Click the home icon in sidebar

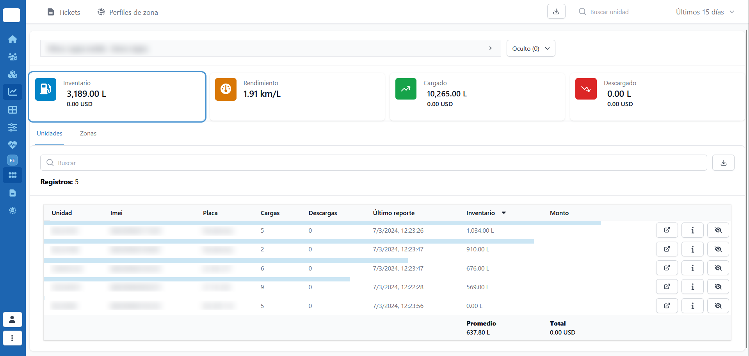(x=12, y=39)
